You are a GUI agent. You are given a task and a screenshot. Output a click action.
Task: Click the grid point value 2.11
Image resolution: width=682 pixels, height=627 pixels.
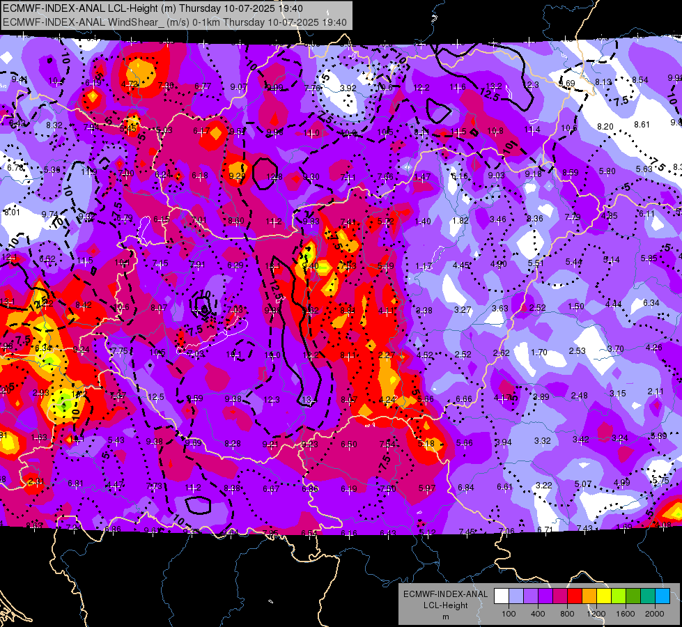point(656,392)
